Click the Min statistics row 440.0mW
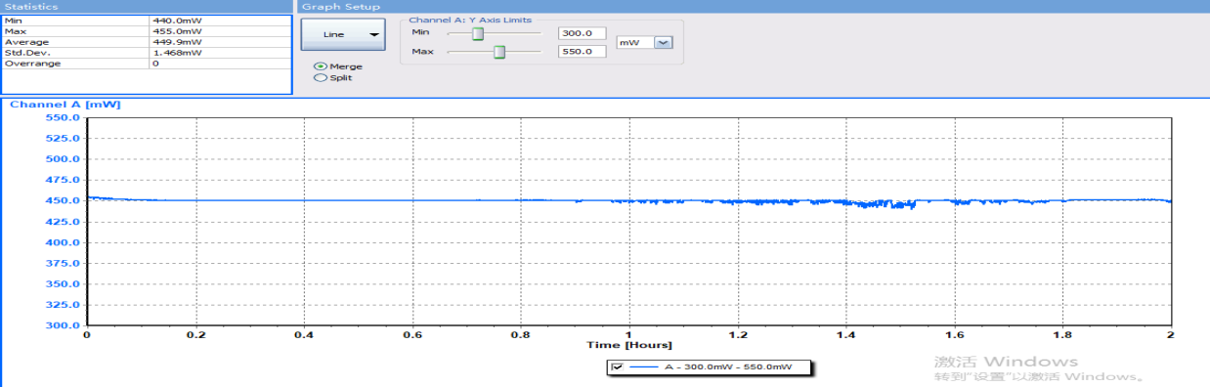The width and height of the screenshot is (1210, 387). pyautogui.click(x=147, y=20)
